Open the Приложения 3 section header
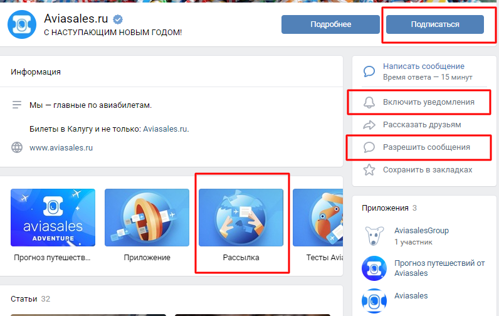 click(x=389, y=208)
